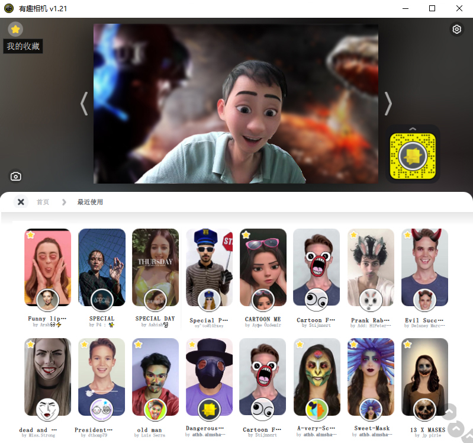Select the 最近使用 breadcrumb tab

(90, 202)
